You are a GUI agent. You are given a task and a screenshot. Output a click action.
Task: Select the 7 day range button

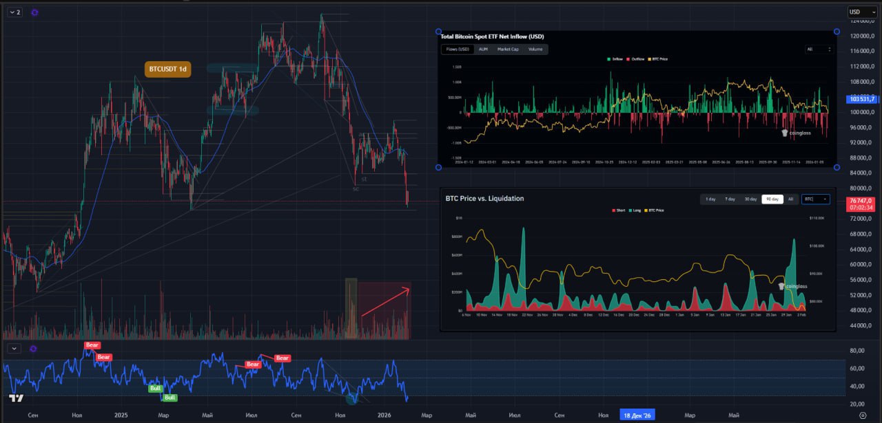click(730, 199)
